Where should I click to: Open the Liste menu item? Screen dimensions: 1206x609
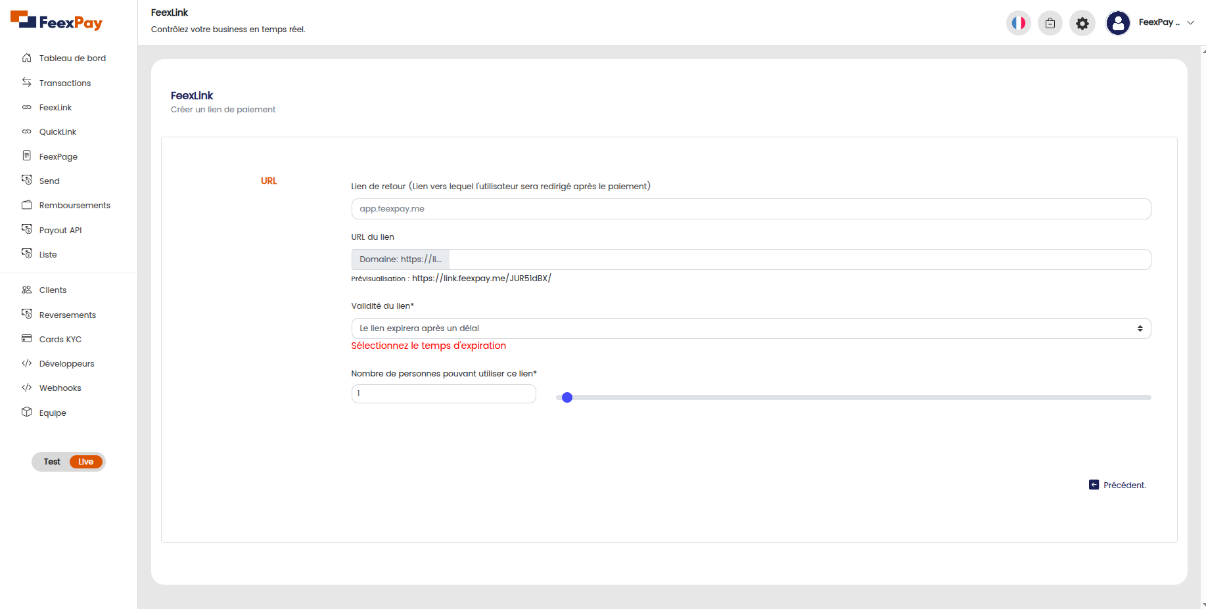pos(48,254)
